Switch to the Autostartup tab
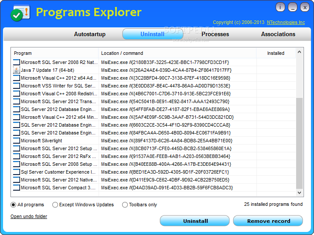The image size is (314, 235). point(90,34)
